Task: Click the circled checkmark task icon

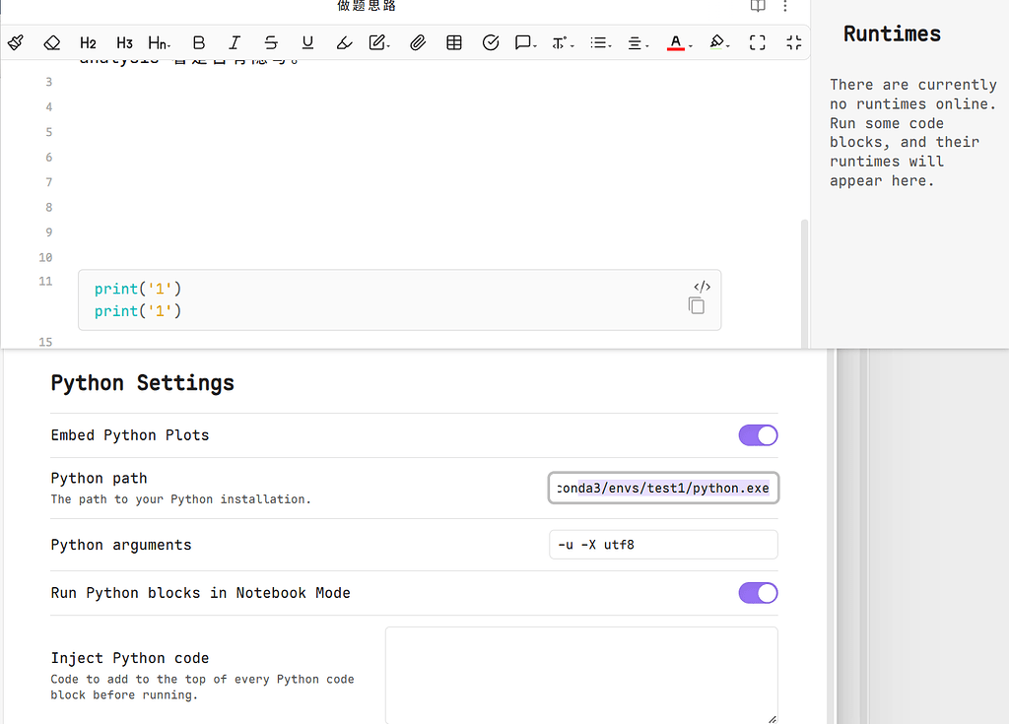Action: pos(491,42)
